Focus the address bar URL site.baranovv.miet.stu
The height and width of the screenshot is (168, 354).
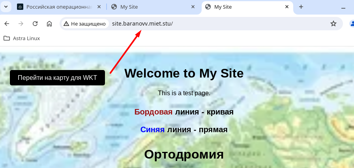point(142,24)
